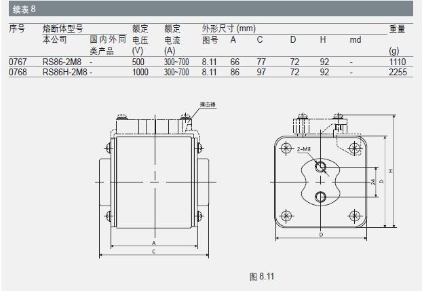Click the 重量 column header
This screenshot has width=422, height=291.
397,29
